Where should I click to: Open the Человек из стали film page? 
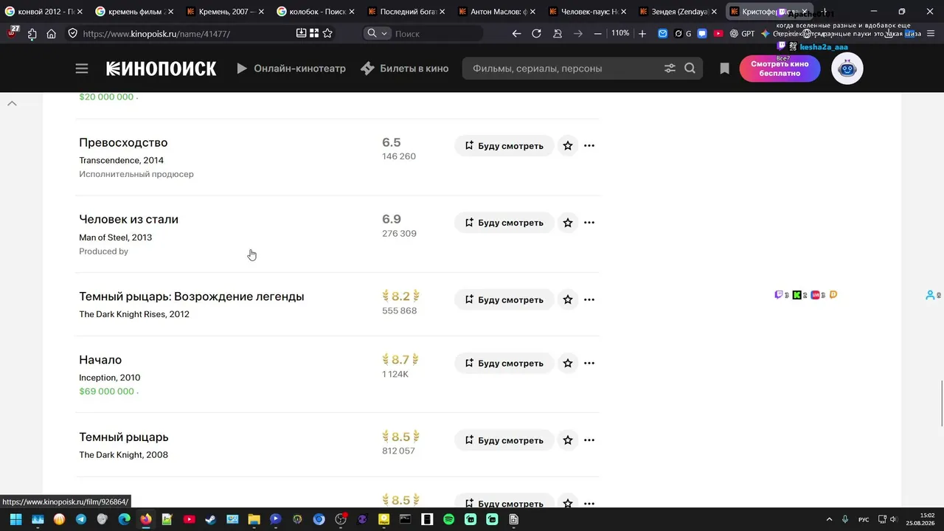[x=128, y=219]
